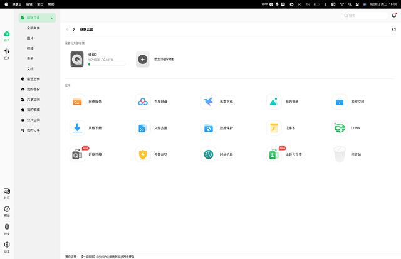The image size is (401, 259).
Task: Open the 回收站 recycle bin
Action: click(x=340, y=154)
